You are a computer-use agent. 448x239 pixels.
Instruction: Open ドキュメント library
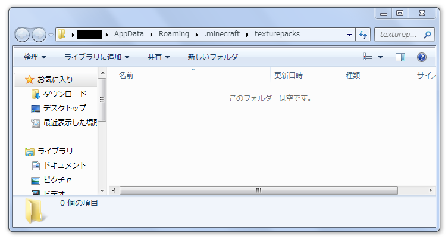pyautogui.click(x=65, y=166)
